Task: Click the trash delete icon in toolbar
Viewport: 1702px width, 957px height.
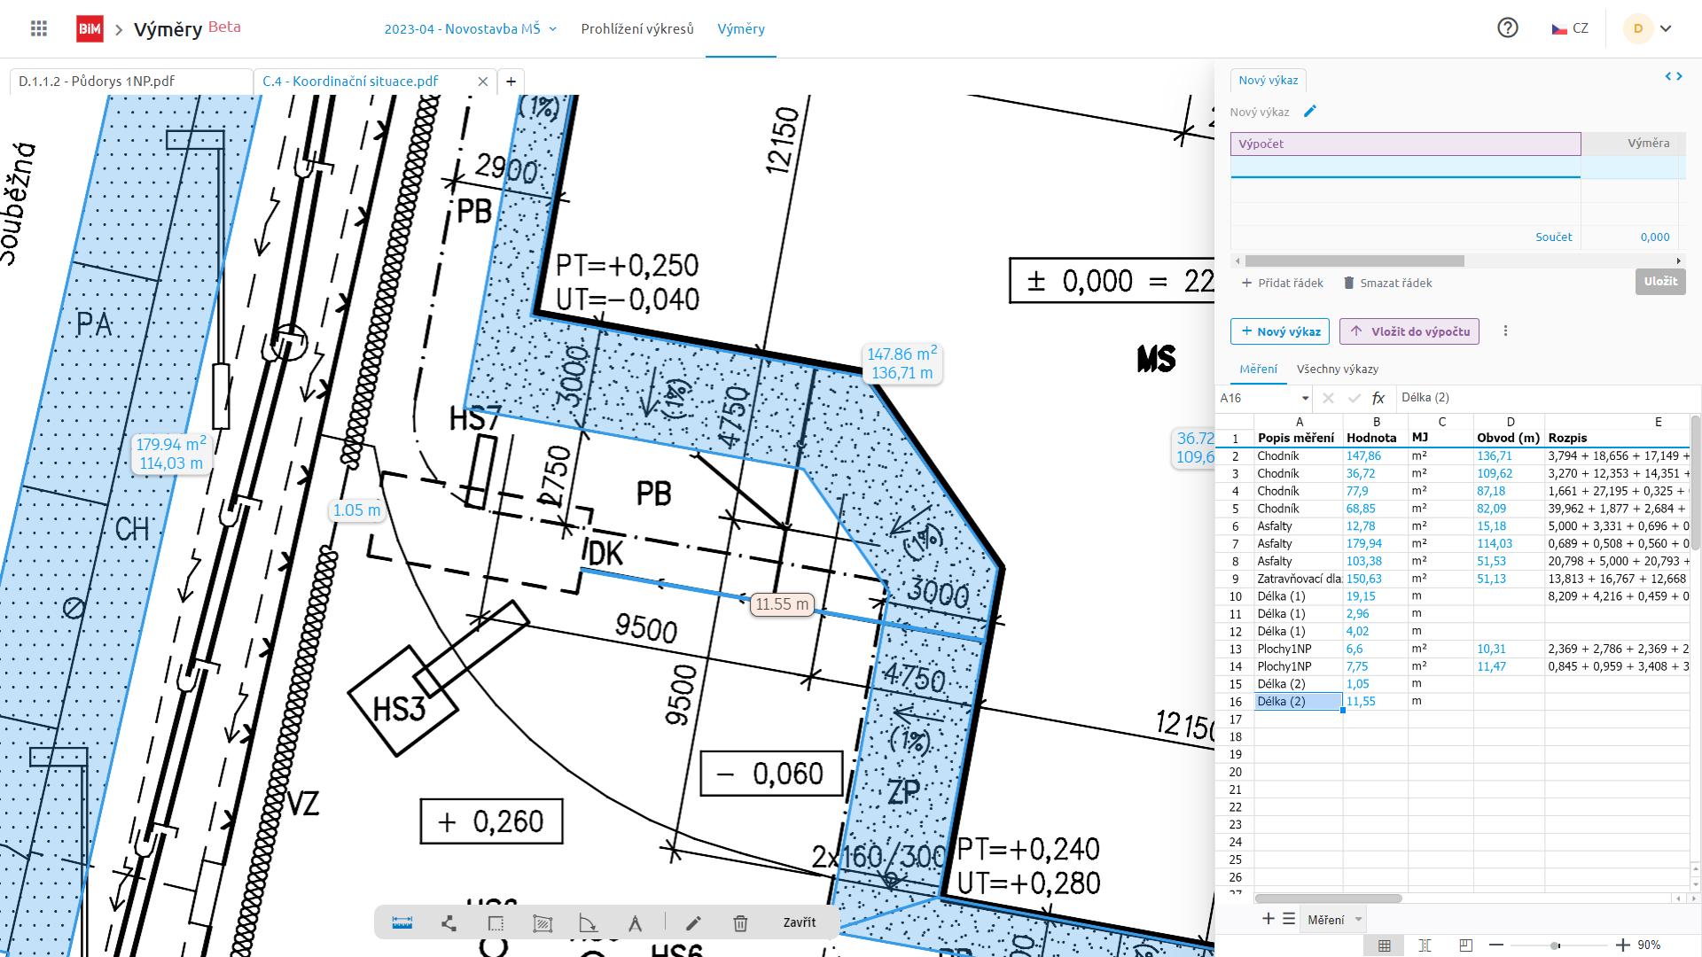Action: [740, 923]
